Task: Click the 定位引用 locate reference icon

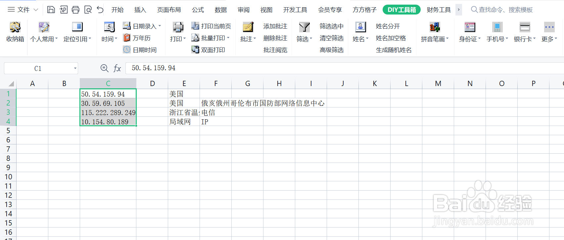Action: click(77, 27)
